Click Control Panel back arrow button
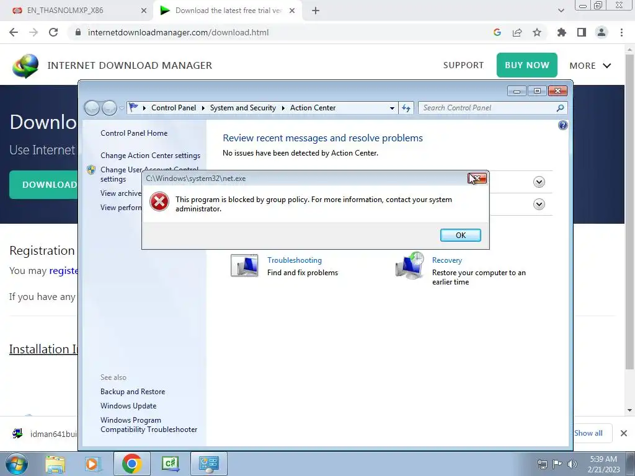Screen dimensions: 635x476 pyautogui.click(x=92, y=108)
